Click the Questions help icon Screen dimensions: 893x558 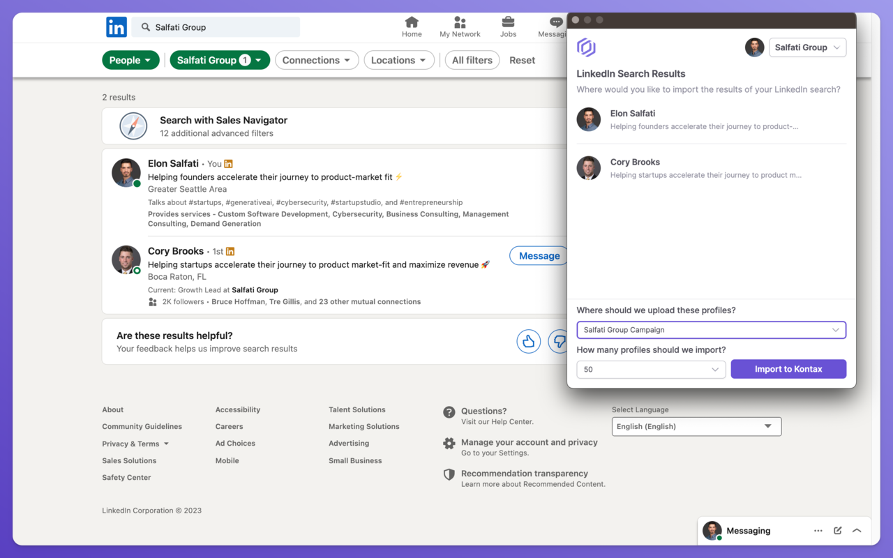coord(449,412)
